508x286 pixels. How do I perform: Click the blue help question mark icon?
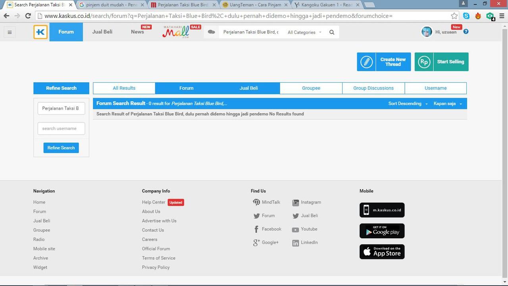click(466, 32)
